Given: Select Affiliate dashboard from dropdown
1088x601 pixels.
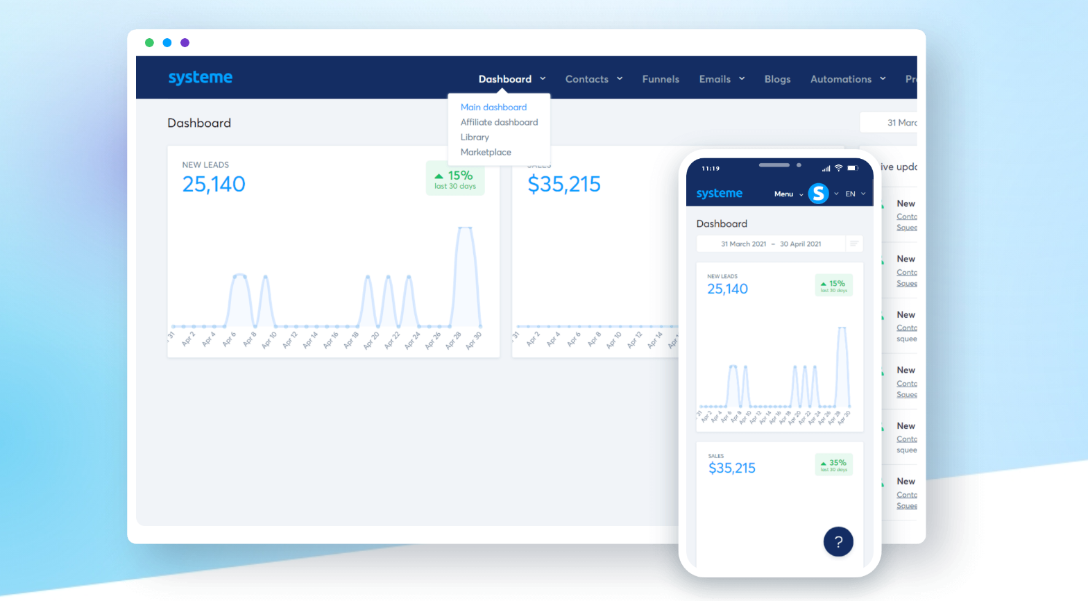Looking at the screenshot, I should (499, 122).
